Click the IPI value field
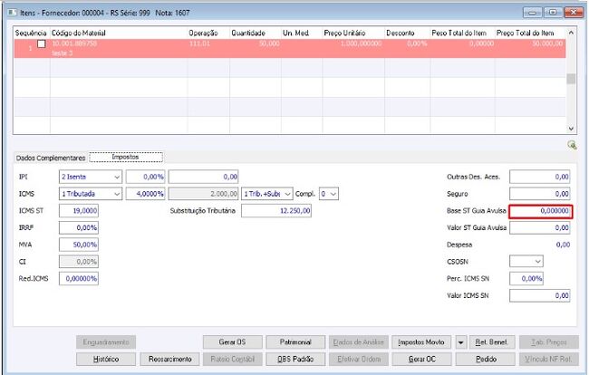Viewport: 589px width, 375px height. click(x=203, y=177)
